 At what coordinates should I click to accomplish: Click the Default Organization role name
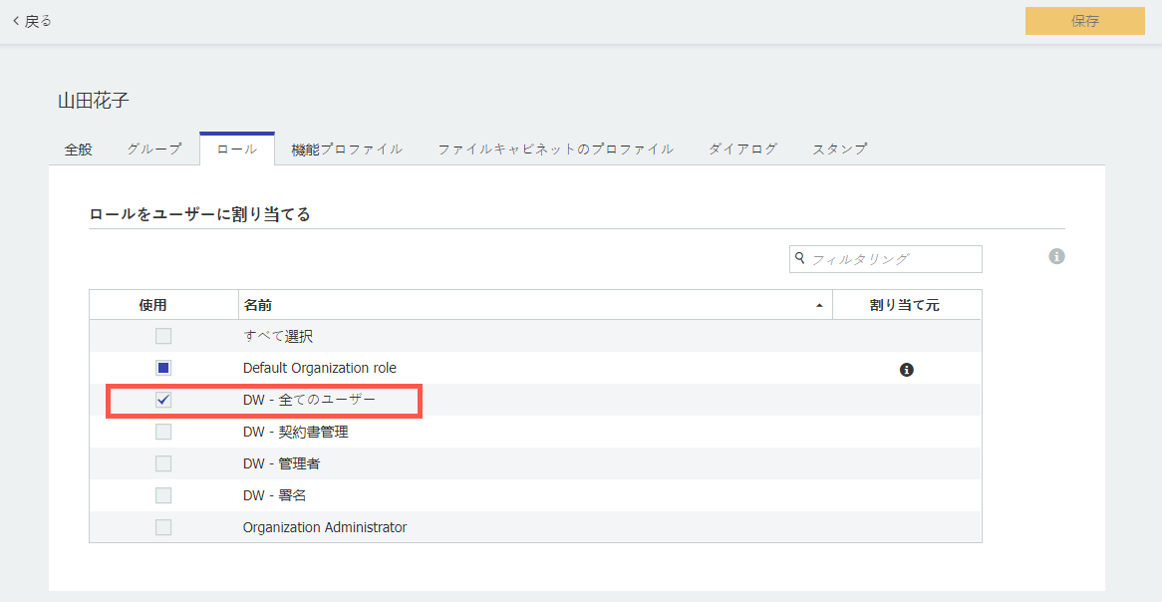point(320,368)
